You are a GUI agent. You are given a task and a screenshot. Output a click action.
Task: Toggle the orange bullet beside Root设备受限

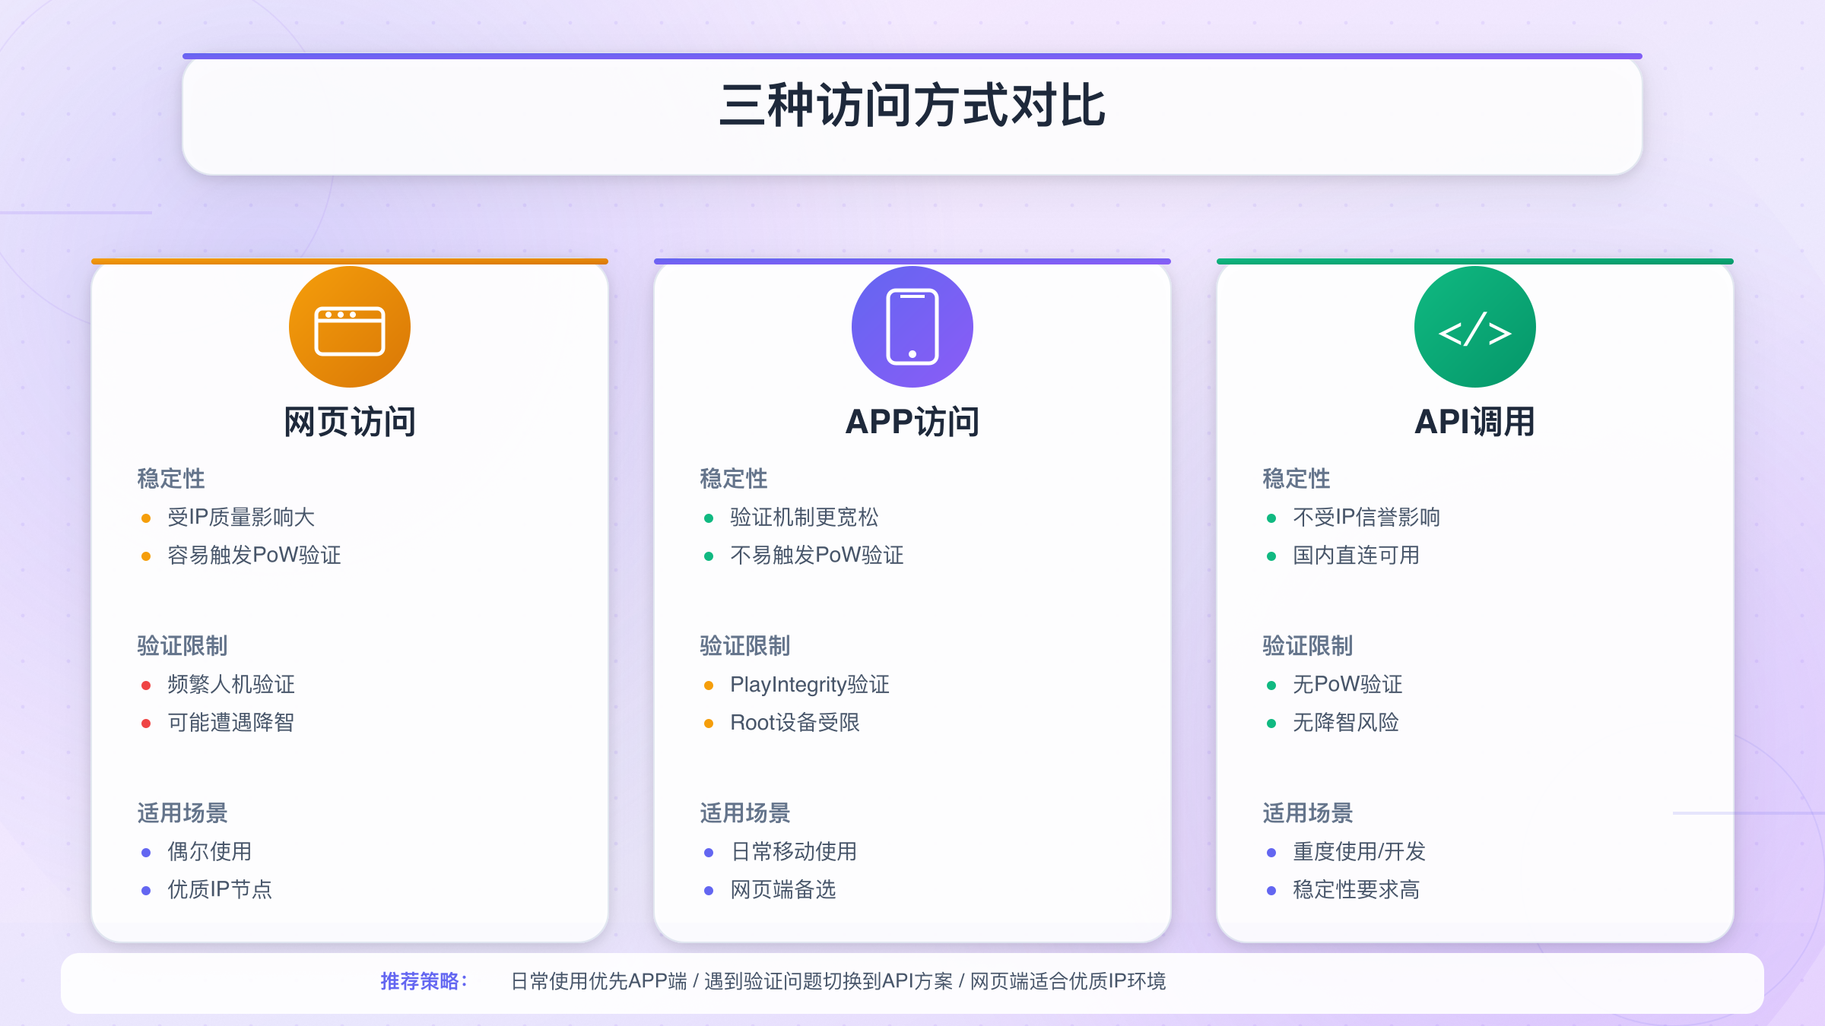tap(707, 724)
